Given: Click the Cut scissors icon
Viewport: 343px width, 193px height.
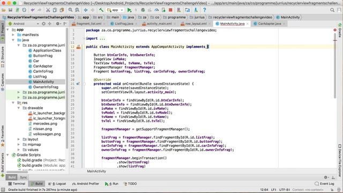Looking at the screenshot, I should 48,10.
